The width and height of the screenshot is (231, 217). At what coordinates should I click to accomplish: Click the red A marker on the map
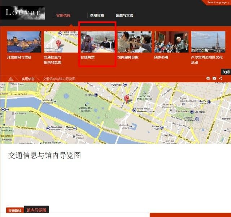(127, 99)
